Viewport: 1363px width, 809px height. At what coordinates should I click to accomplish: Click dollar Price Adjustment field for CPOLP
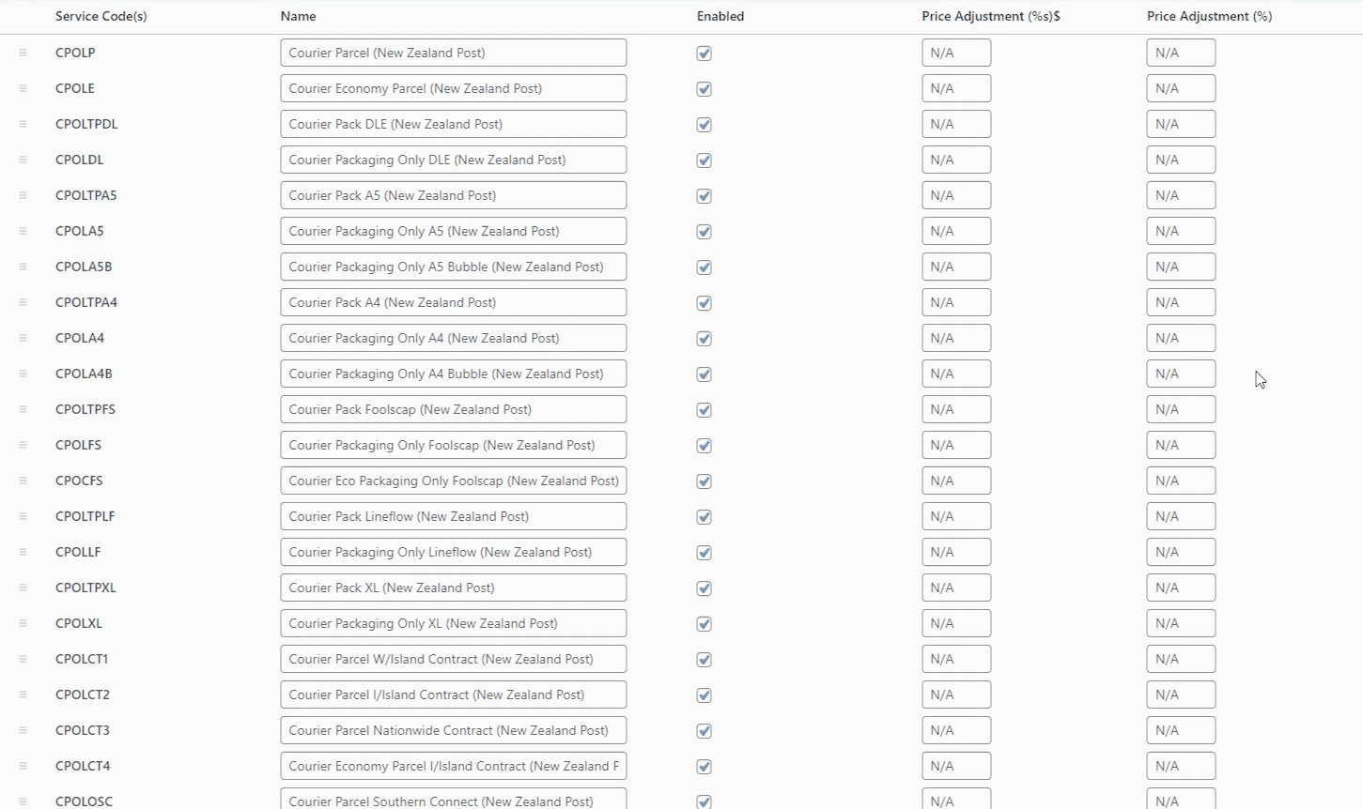pyautogui.click(x=956, y=53)
